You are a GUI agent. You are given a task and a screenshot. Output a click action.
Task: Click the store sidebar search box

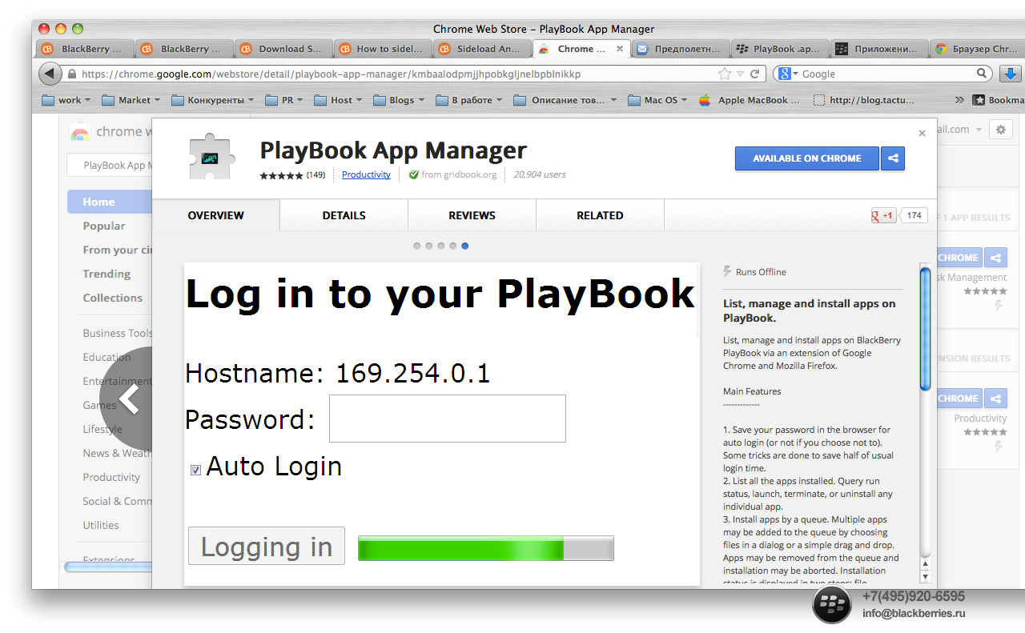[110, 166]
